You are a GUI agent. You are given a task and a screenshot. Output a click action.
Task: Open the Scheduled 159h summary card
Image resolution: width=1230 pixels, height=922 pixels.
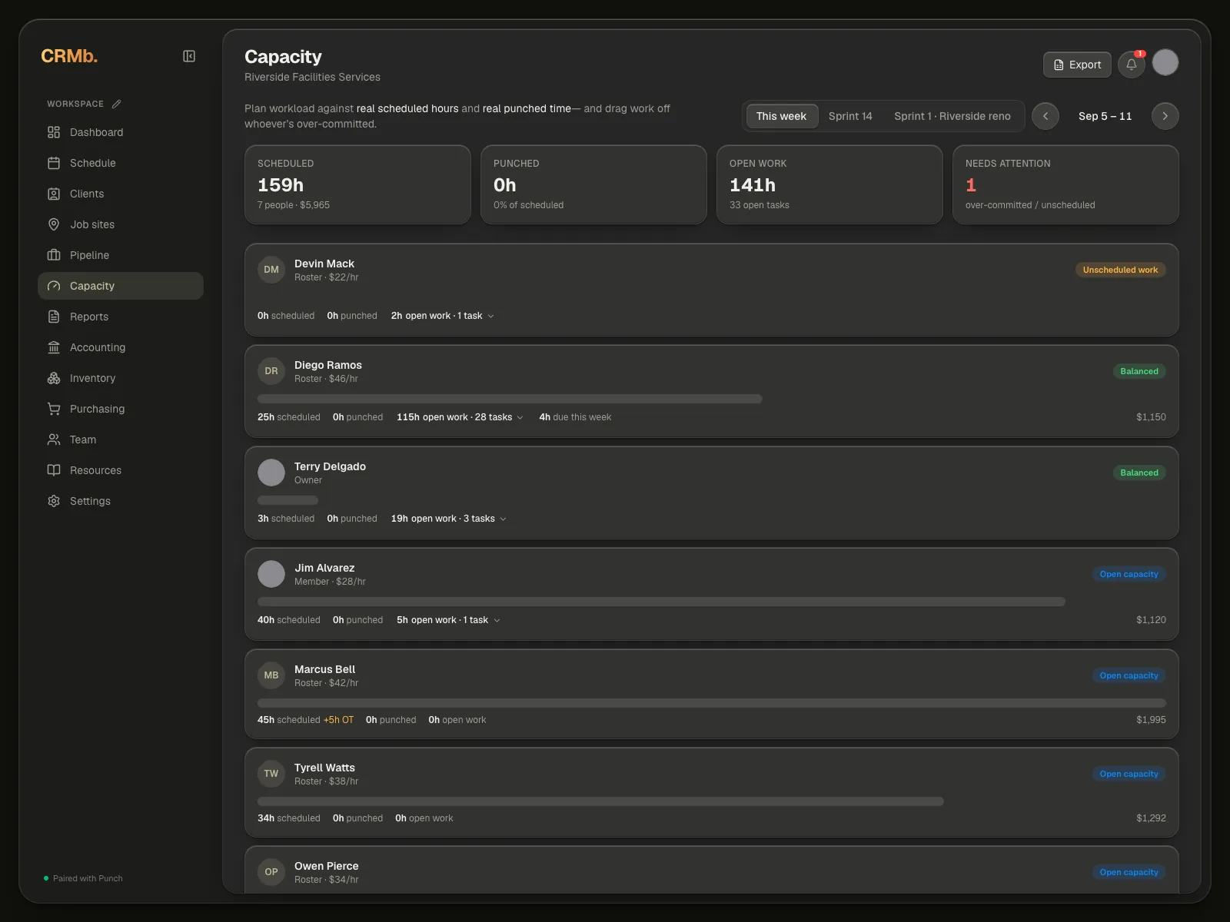357,184
